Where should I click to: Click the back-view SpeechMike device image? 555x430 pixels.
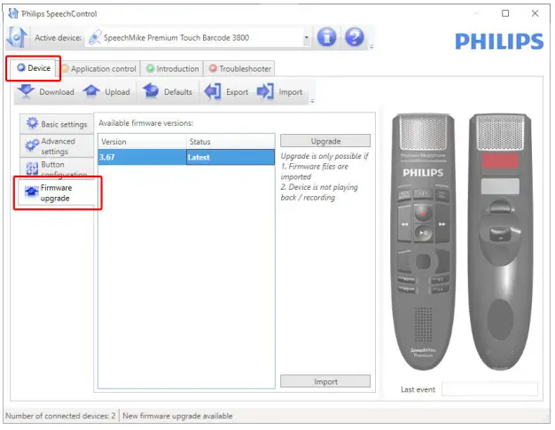[500, 242]
